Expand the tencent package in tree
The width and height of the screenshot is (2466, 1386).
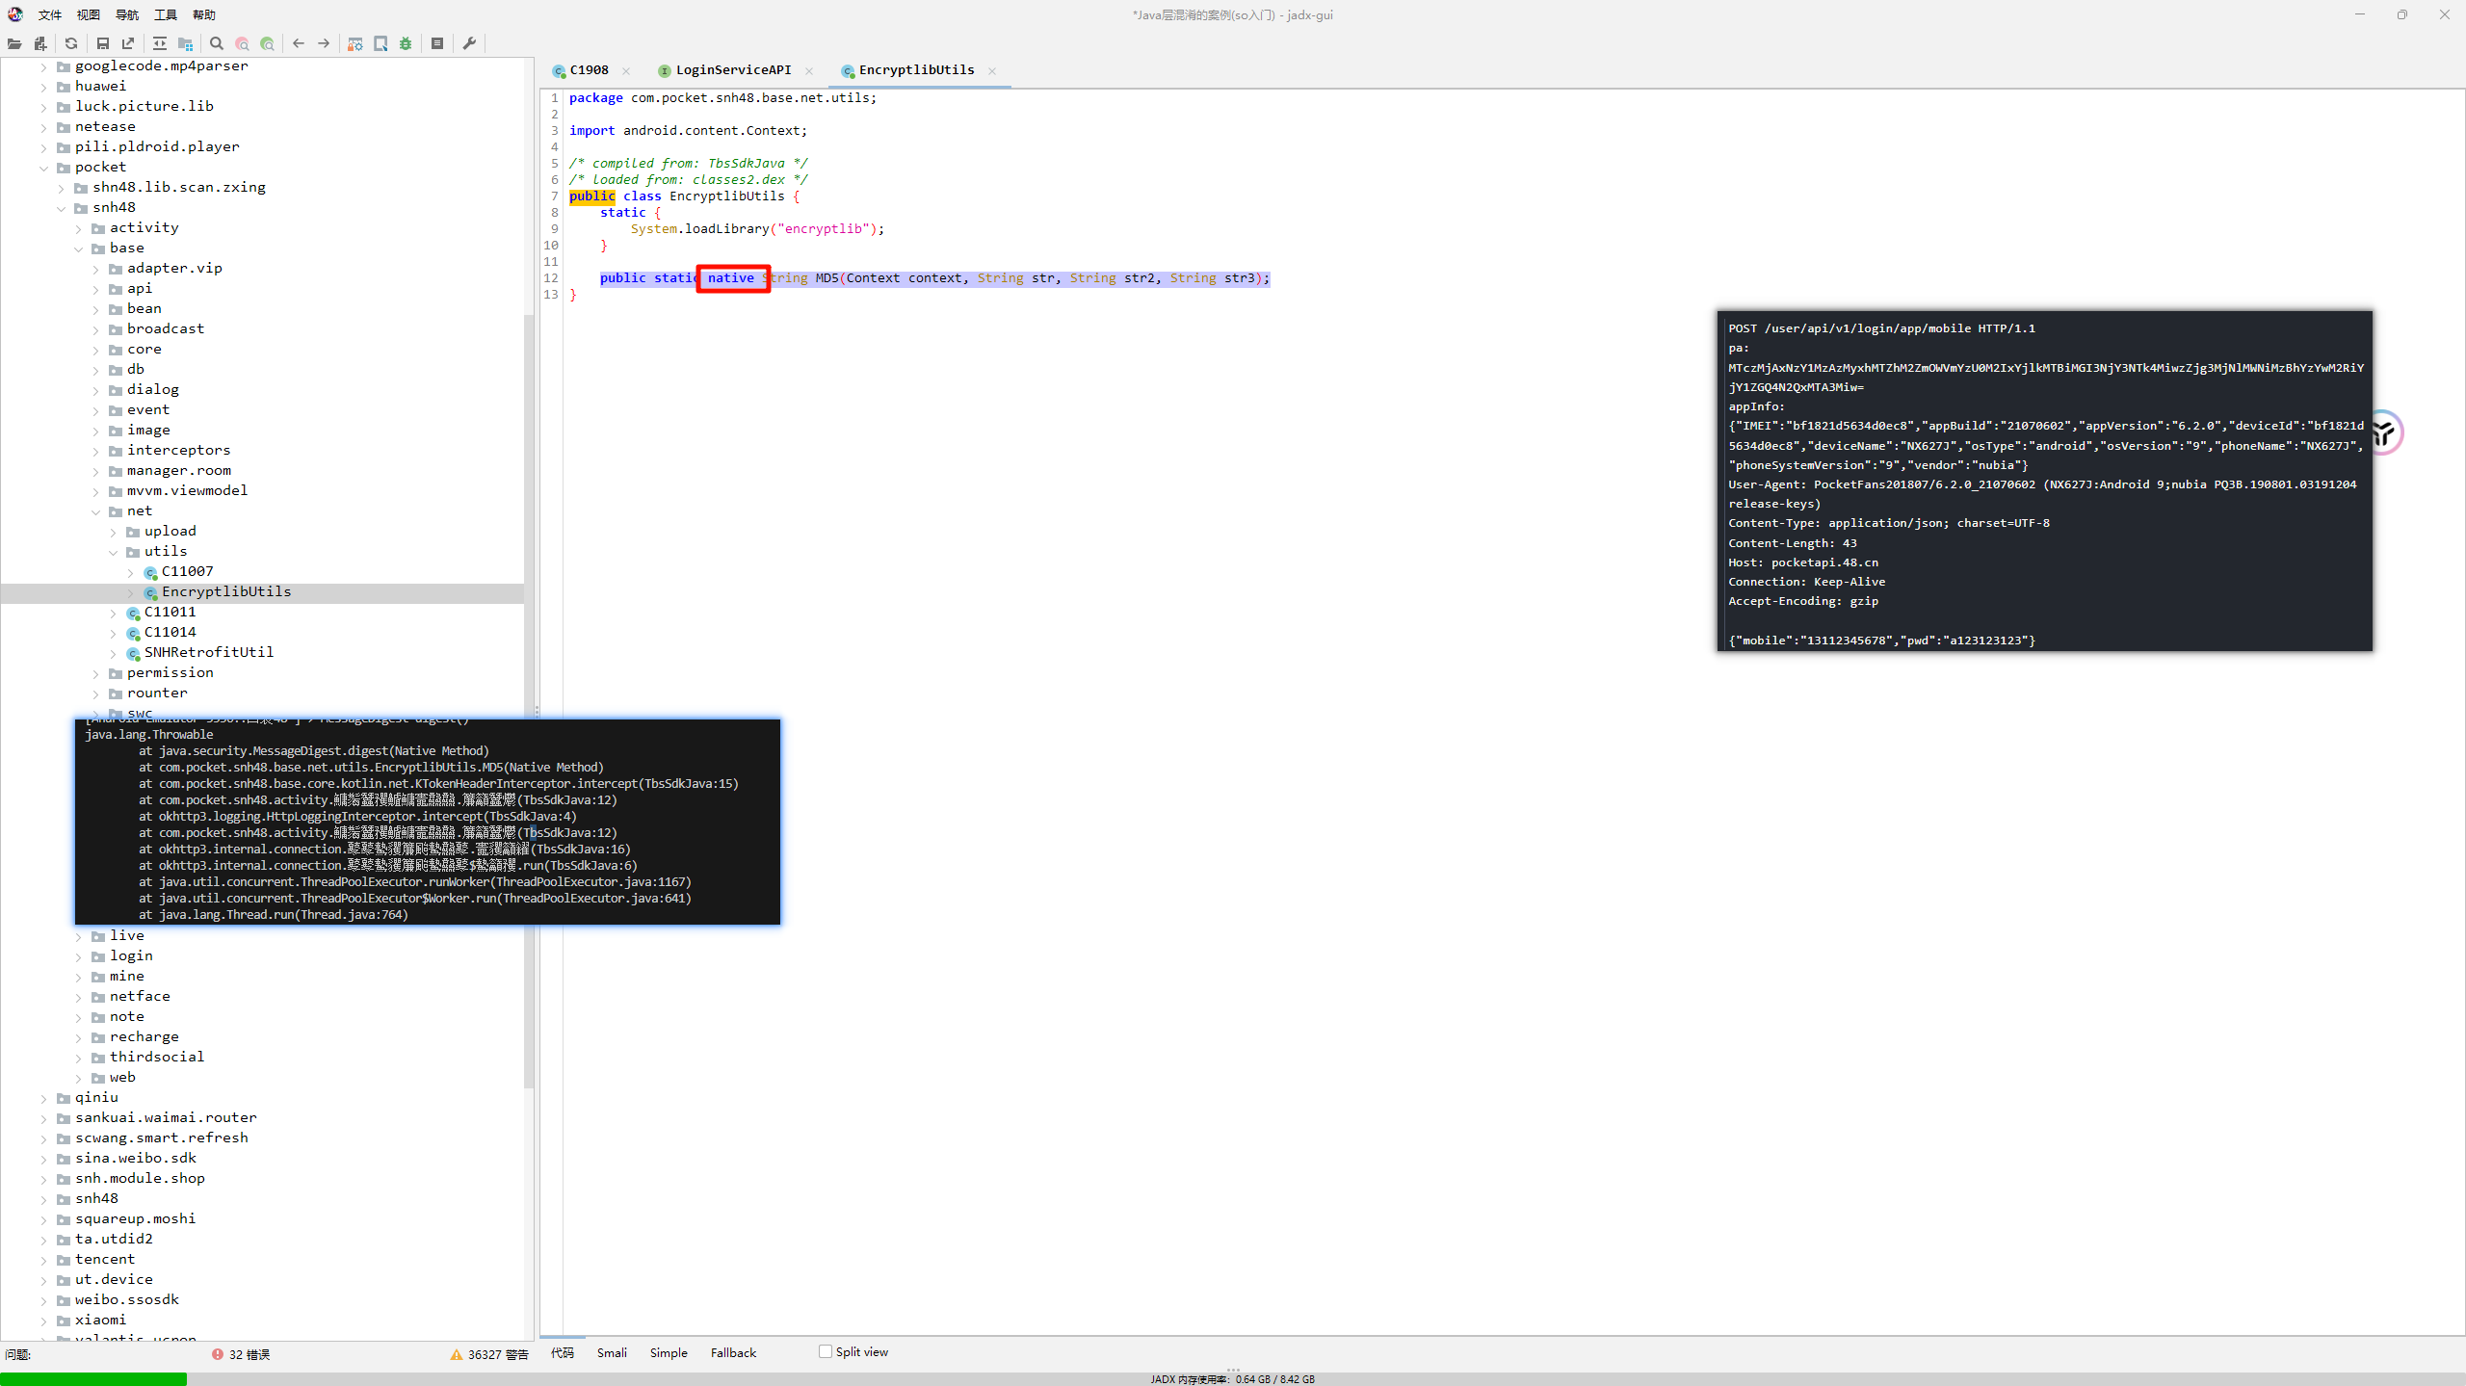tap(44, 1260)
